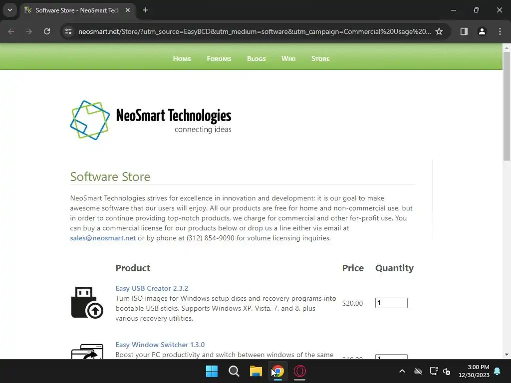Screen dimensions: 511x383
Task: Open the Windows Start menu
Action: [212, 371]
